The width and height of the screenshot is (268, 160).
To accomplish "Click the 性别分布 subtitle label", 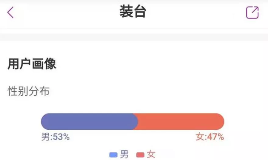I will [x=28, y=91].
